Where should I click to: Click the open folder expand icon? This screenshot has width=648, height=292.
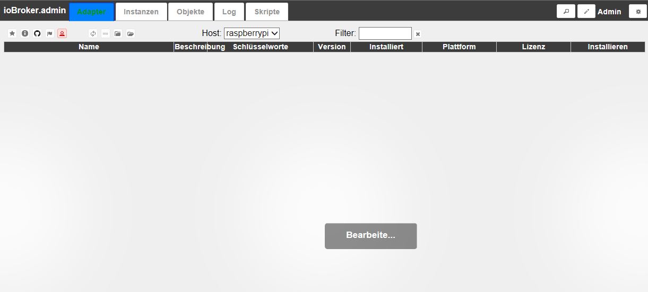click(131, 33)
